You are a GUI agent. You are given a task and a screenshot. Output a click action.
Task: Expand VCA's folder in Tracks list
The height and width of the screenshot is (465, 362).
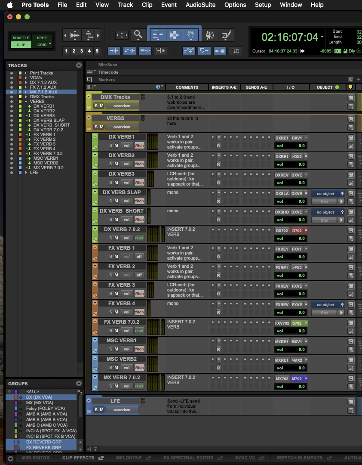tap(26, 77)
